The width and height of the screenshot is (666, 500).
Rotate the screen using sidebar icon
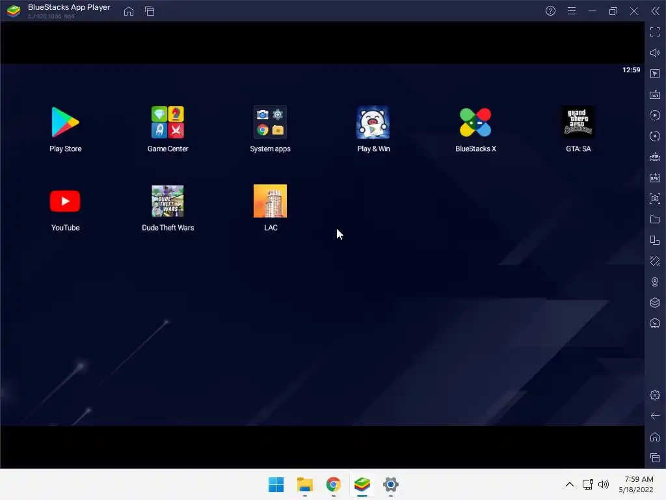tap(655, 261)
